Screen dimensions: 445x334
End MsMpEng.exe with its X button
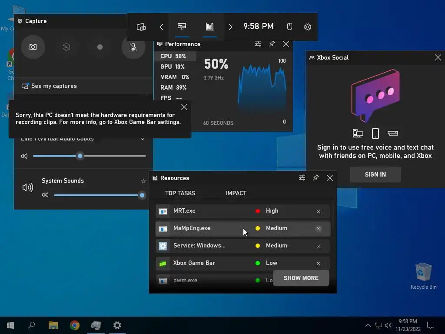[x=319, y=229]
